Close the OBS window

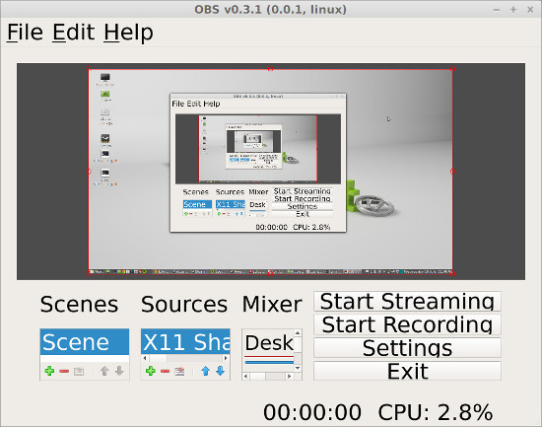pos(530,10)
